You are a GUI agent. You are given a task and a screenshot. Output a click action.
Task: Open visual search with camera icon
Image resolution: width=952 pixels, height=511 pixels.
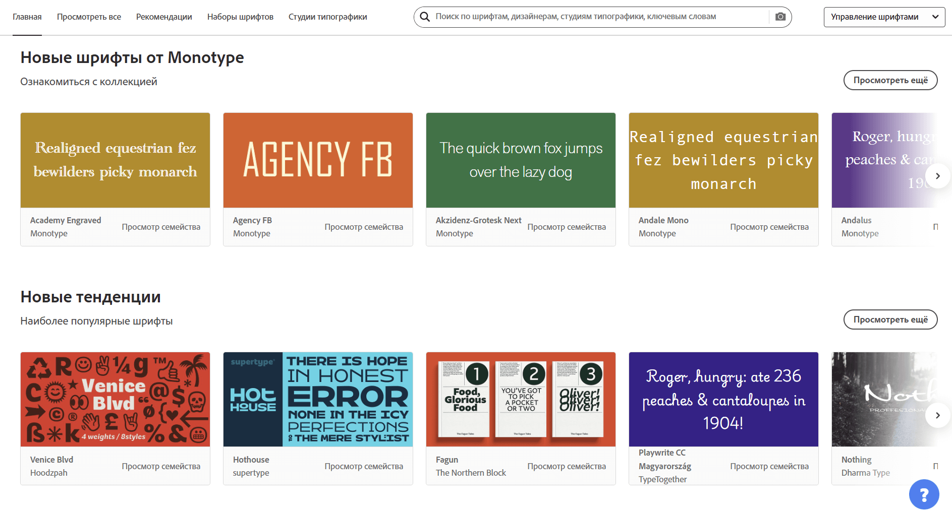point(780,17)
